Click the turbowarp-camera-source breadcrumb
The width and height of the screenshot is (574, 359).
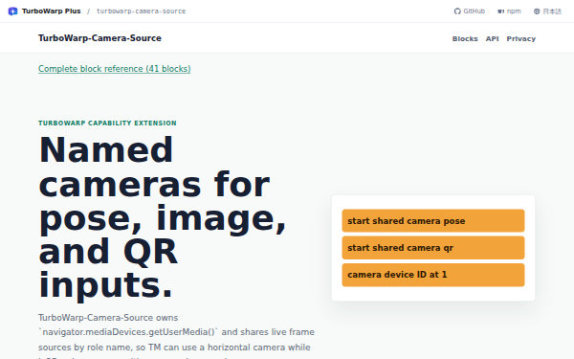[141, 11]
